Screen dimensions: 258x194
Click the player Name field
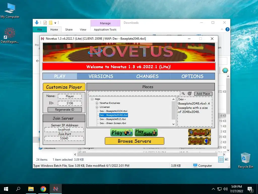click(70, 96)
